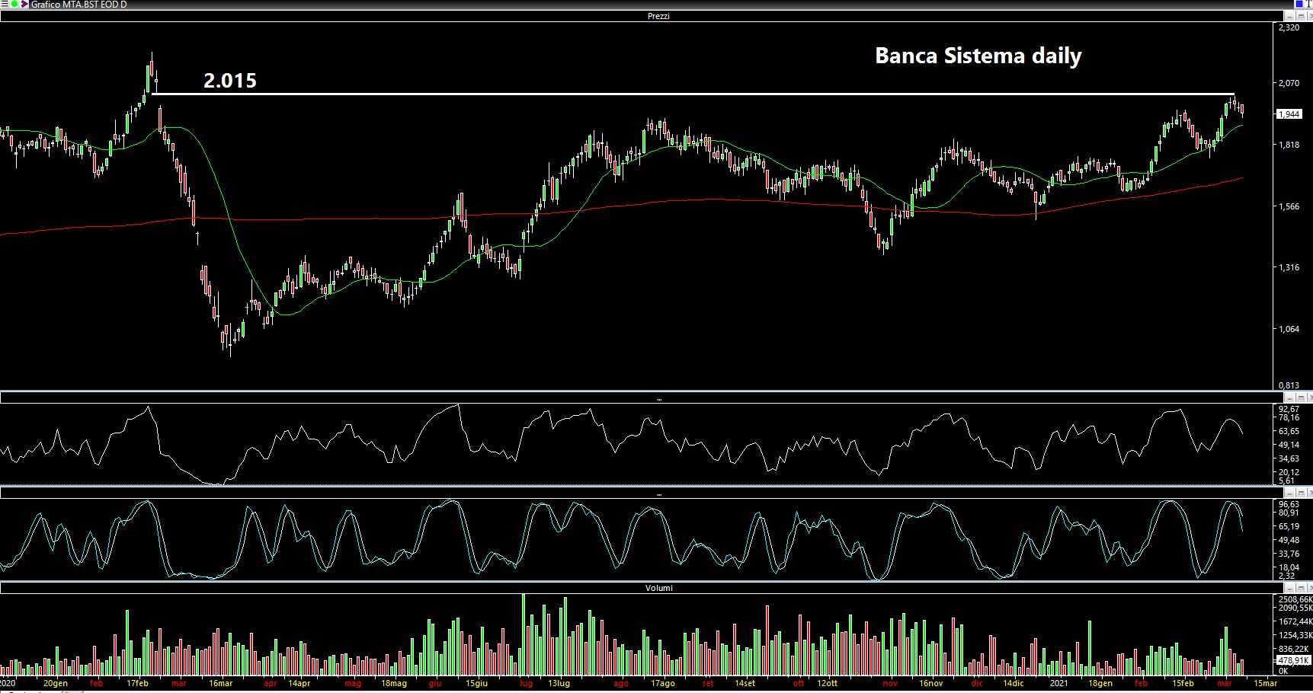Select the text 'T' tool icon
The image size is (1313, 693).
click(x=1308, y=5)
